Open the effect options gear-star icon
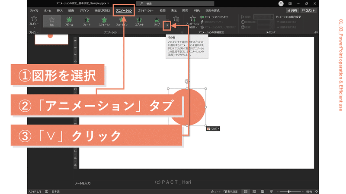The width and height of the screenshot is (346, 194). pyautogui.click(x=176, y=19)
